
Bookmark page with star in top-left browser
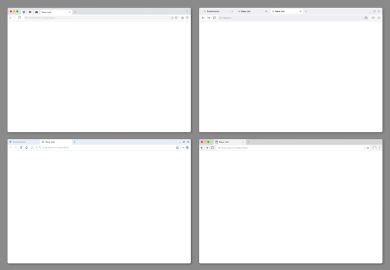coord(183,18)
